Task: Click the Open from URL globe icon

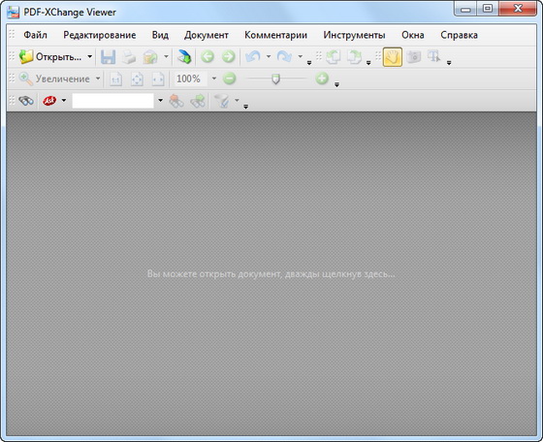Action: [x=184, y=57]
